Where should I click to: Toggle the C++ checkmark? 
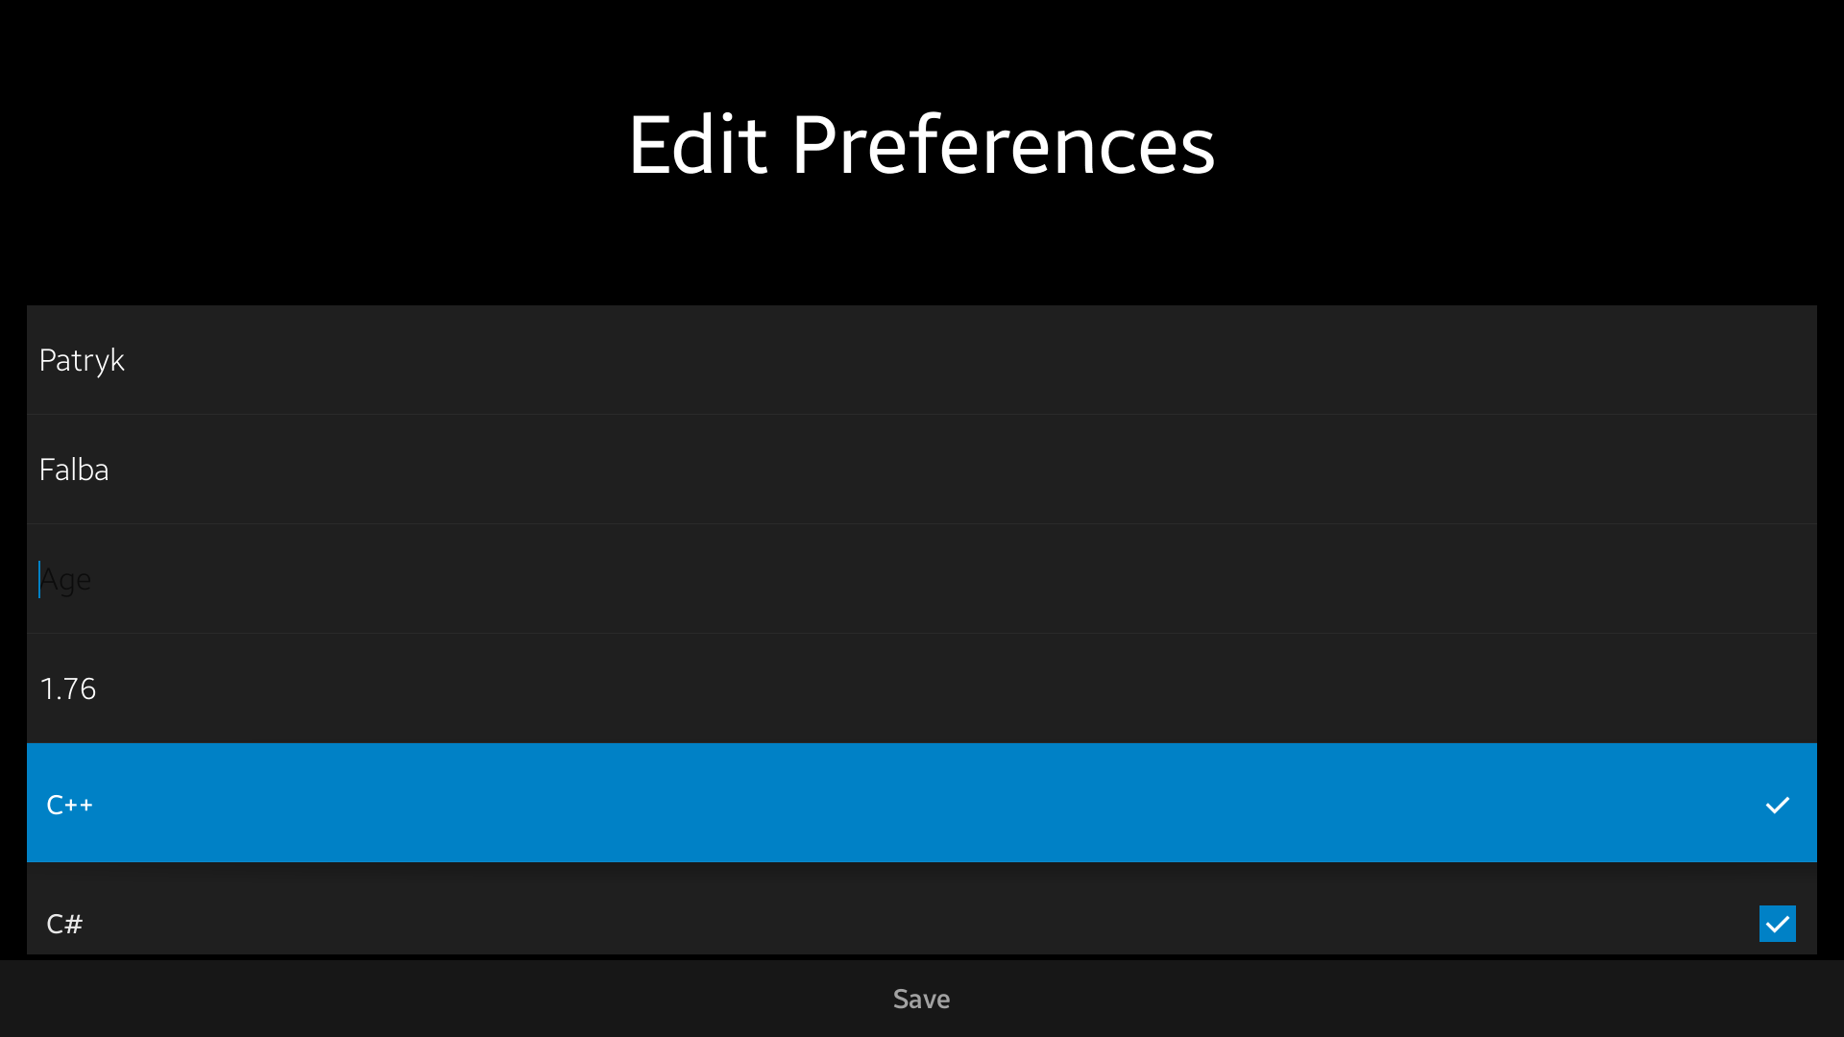click(1777, 805)
